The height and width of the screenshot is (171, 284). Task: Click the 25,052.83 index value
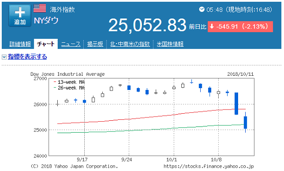[147, 25]
